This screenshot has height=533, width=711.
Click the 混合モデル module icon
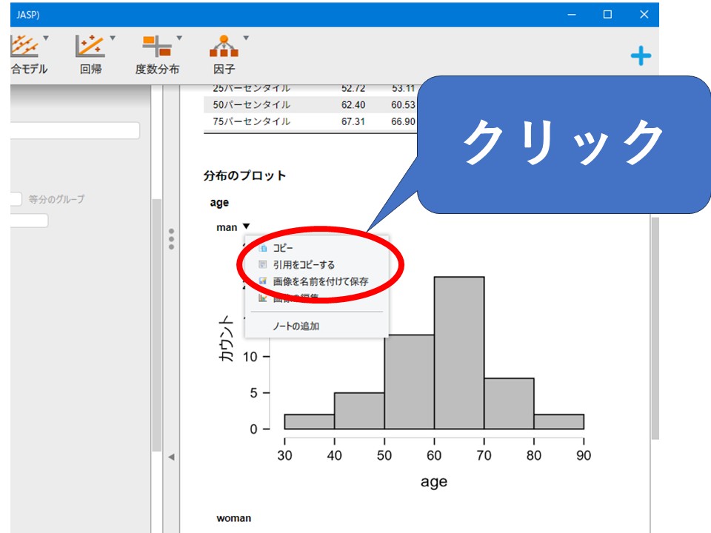click(x=27, y=47)
